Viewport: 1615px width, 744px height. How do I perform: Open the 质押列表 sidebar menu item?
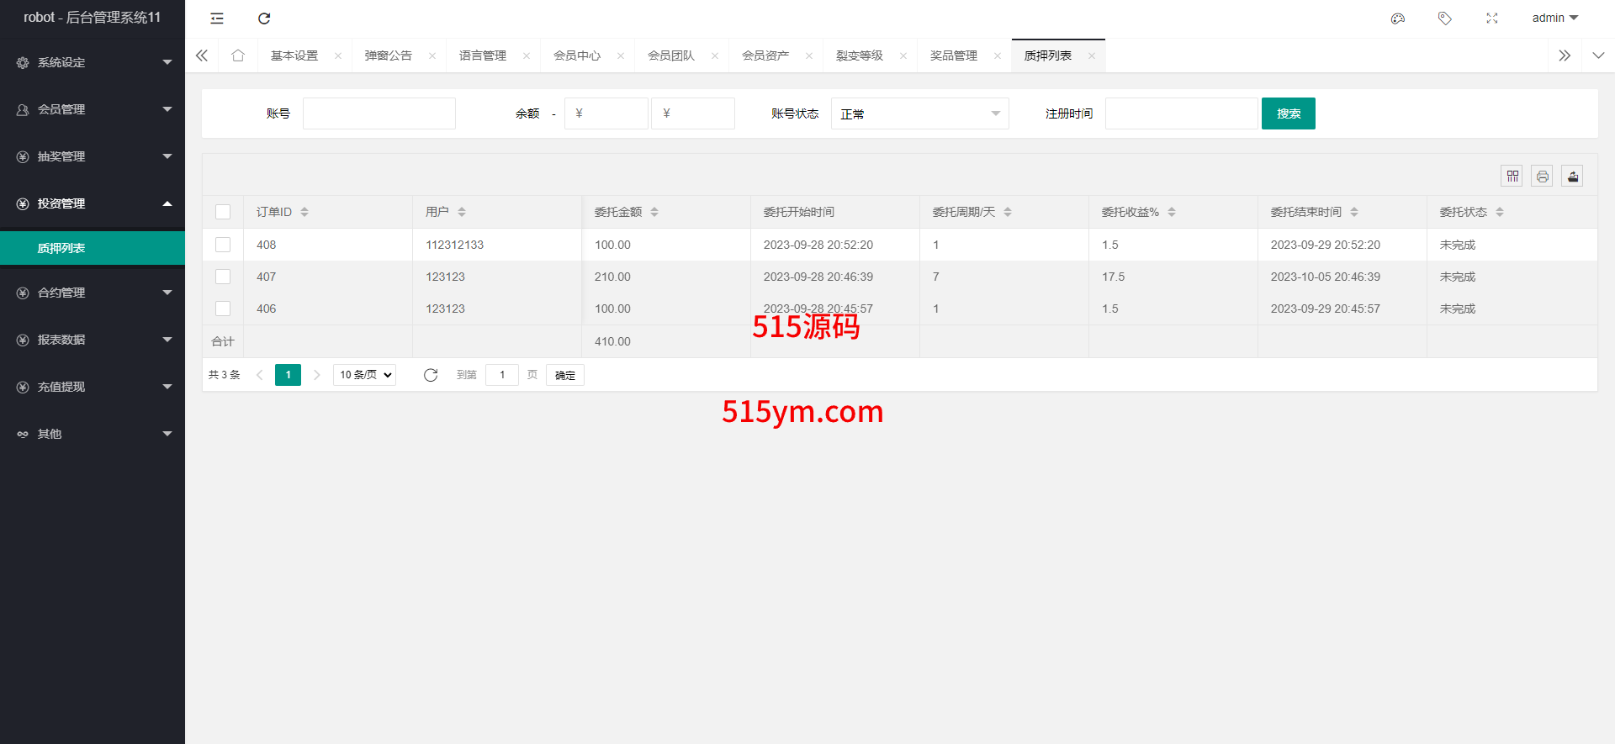pos(61,248)
